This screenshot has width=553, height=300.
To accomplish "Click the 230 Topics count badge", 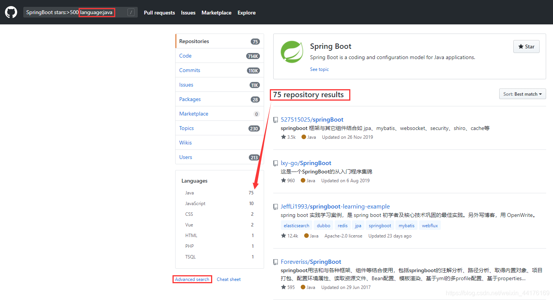I will point(254,128).
